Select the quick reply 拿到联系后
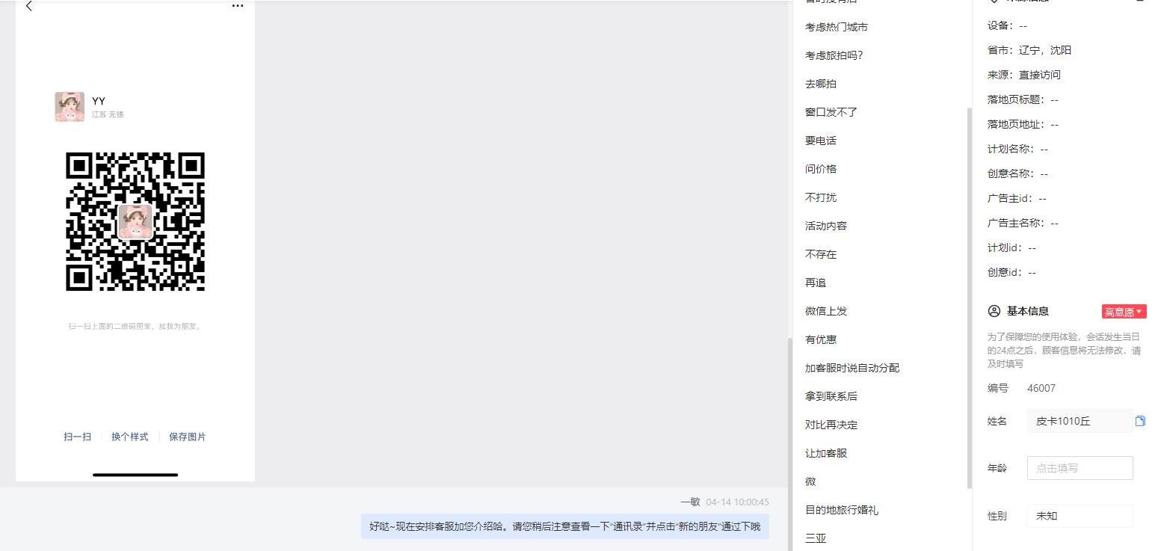This screenshot has height=551, width=1161. (831, 396)
